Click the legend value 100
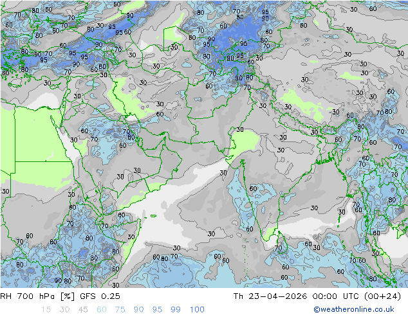This screenshot has width=408, height=315. (x=197, y=310)
